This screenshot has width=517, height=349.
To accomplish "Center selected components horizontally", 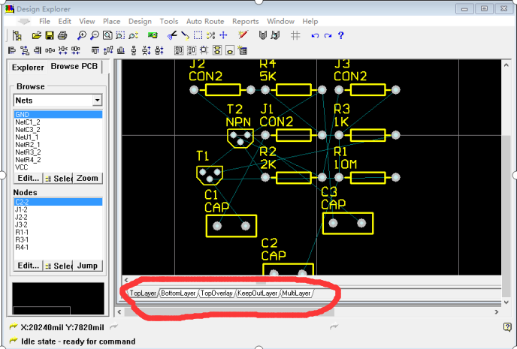I will (x=25, y=50).
